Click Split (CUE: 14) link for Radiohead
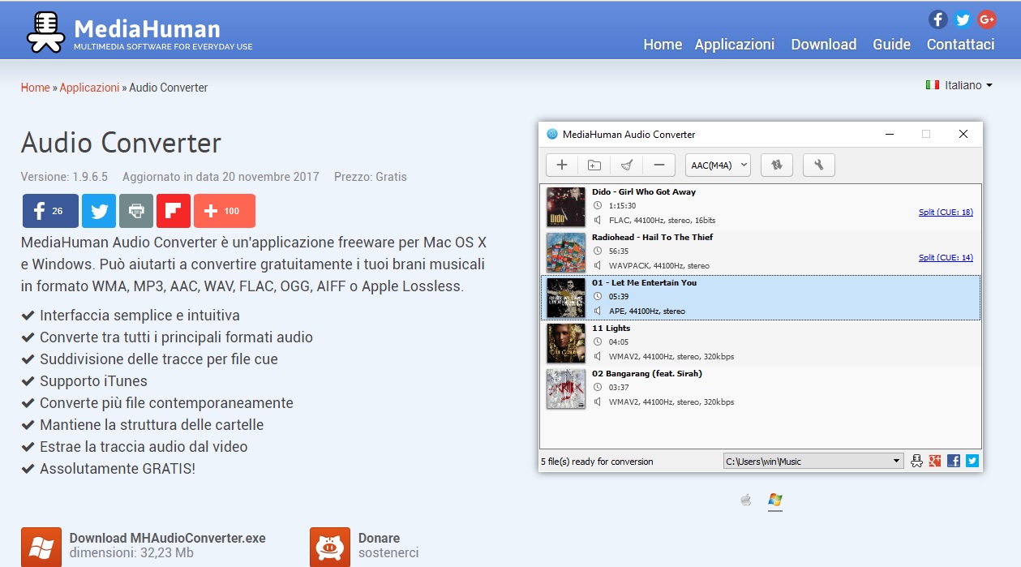This screenshot has height=567, width=1021. point(946,258)
